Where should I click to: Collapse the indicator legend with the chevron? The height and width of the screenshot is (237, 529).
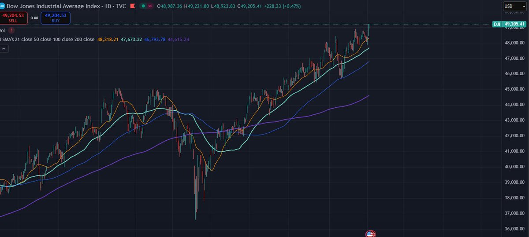pyautogui.click(x=3, y=50)
